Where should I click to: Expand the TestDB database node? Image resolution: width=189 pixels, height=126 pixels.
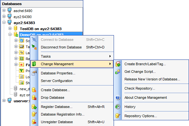tap(10, 28)
